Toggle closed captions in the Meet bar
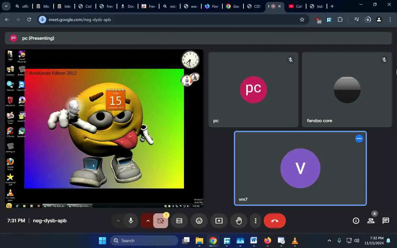Viewport: 397px width, 248px height. click(x=179, y=221)
